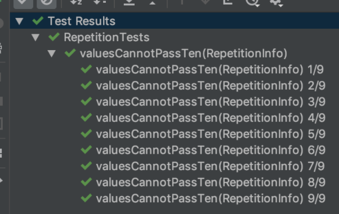Open the Test History clock dropdown
Screen dimensions: 339x214
pos(252,3)
